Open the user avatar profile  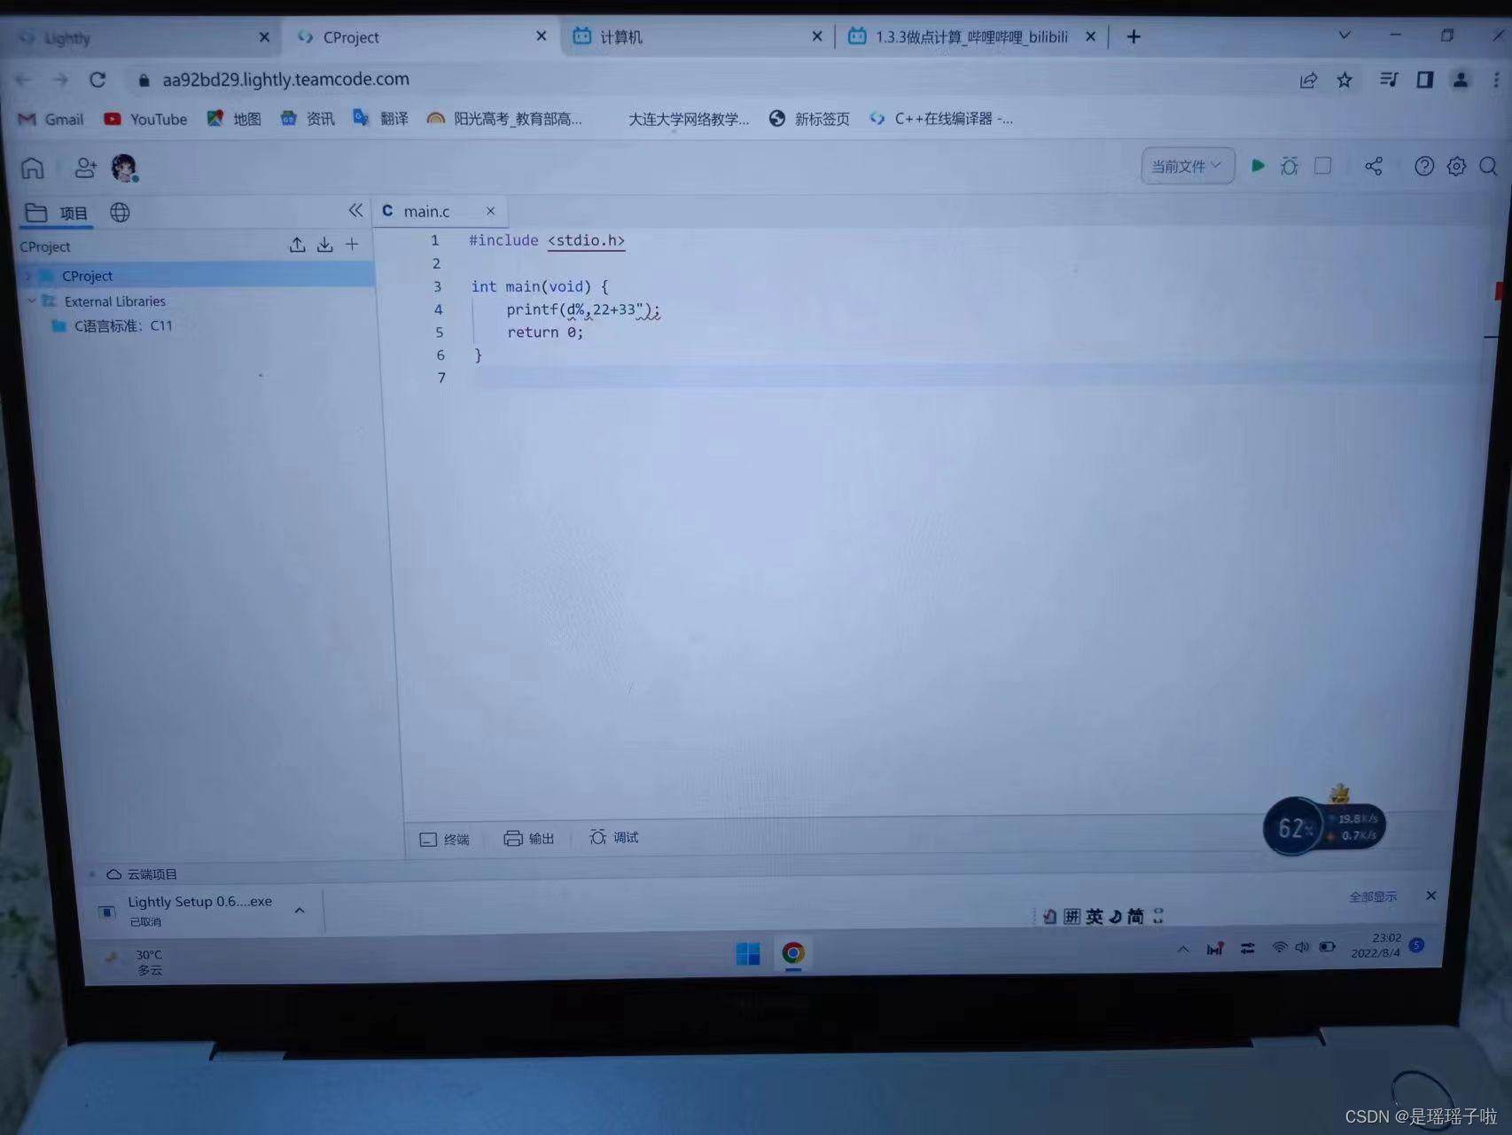click(124, 168)
